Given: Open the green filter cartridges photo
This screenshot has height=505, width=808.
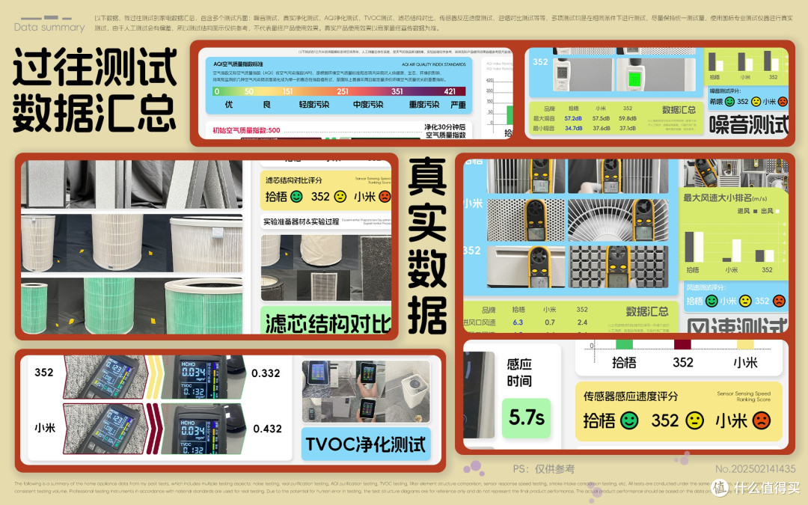Looking at the screenshot, I should tap(132, 306).
